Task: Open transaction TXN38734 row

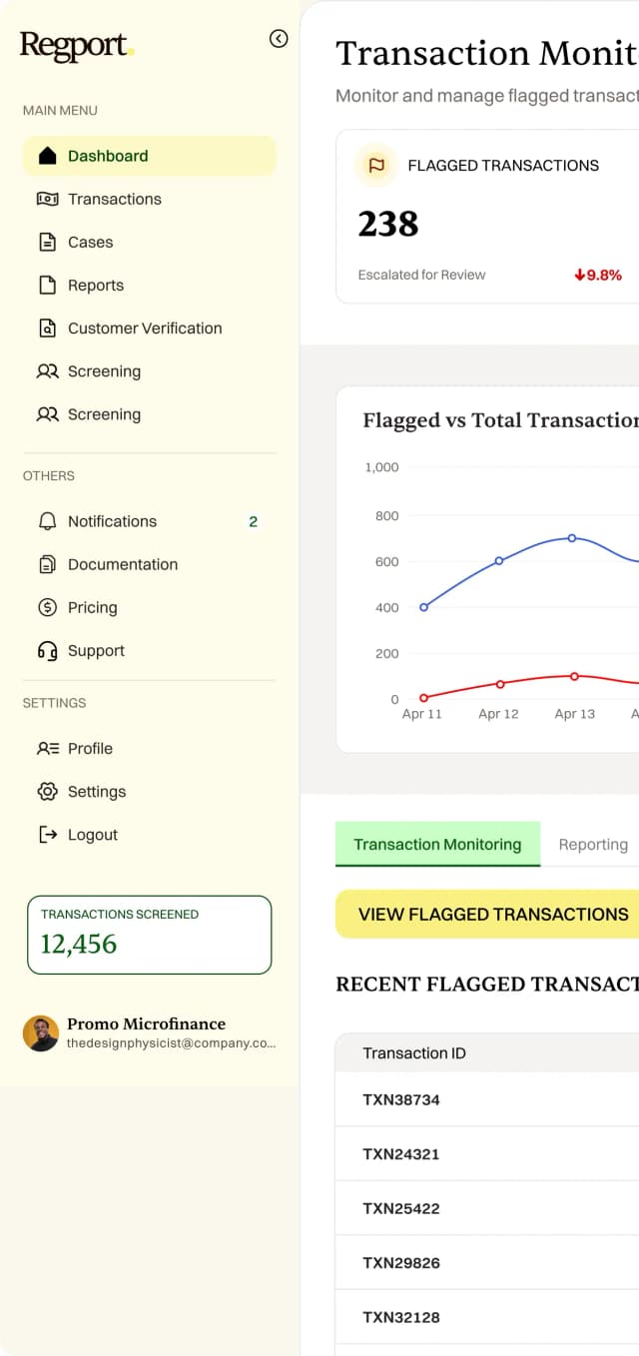Action: pos(401,1100)
